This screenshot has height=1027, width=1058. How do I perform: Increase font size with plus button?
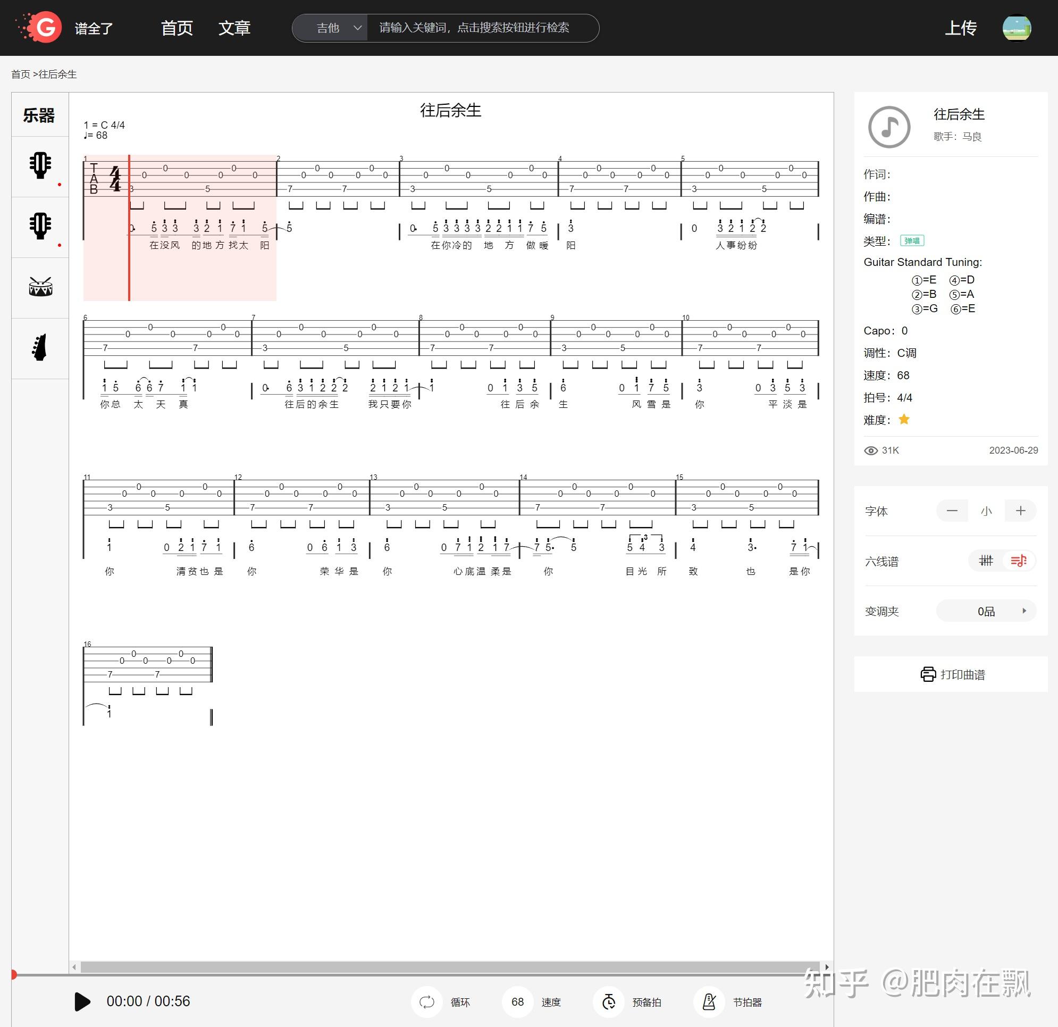click(1020, 511)
